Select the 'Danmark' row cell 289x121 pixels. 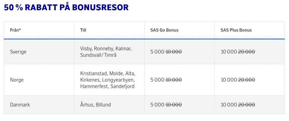pos(39,105)
